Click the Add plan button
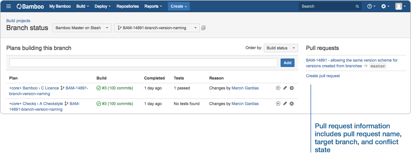Image resolution: width=411 pixels, height=159 pixels. pos(287,63)
